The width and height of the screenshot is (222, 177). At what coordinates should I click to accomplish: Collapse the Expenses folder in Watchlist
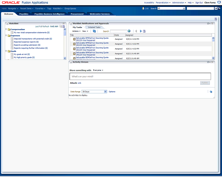(x=6, y=36)
